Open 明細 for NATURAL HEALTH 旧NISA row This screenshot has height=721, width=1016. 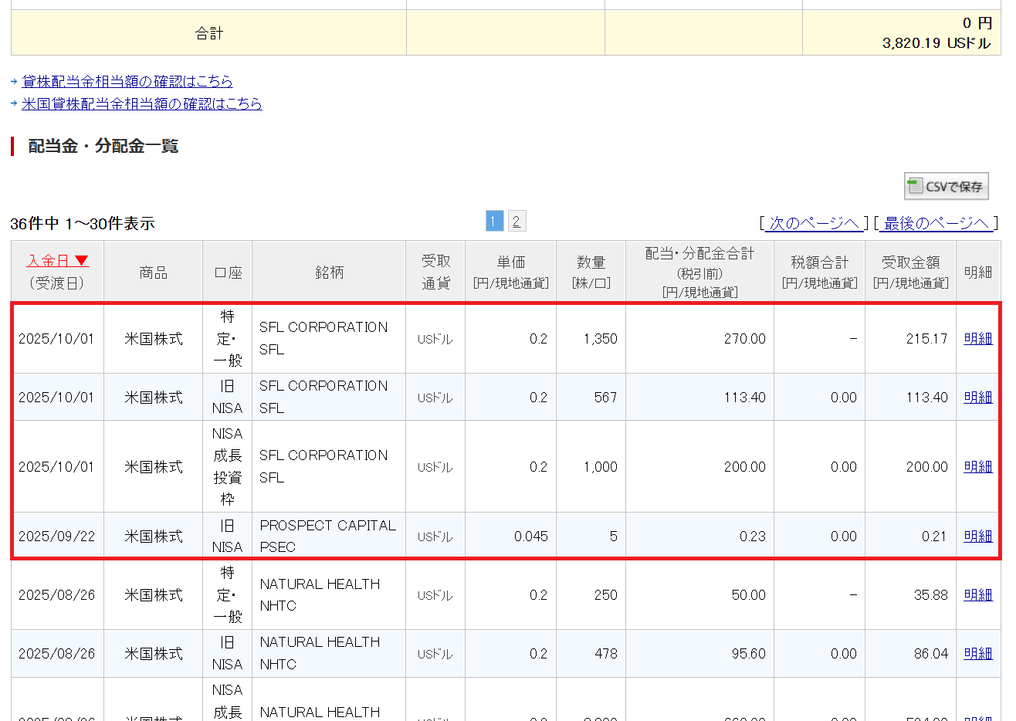pyautogui.click(x=977, y=653)
